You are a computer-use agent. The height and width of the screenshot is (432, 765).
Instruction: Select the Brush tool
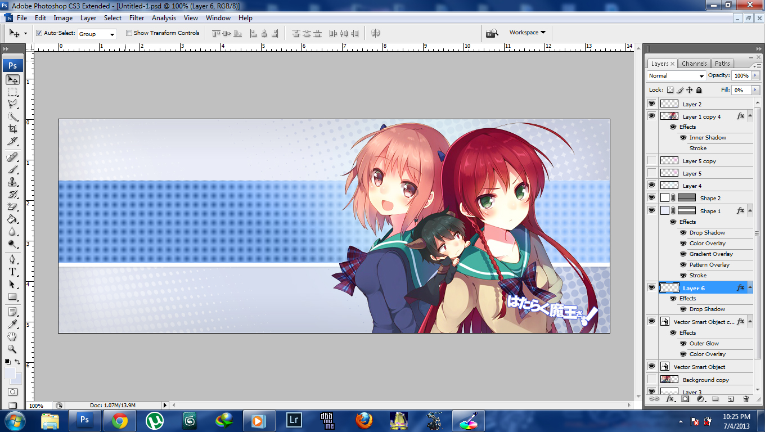[x=12, y=169]
